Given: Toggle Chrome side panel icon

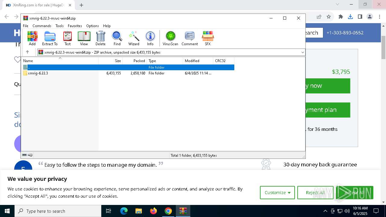Looking at the screenshot, I should (x=360, y=17).
